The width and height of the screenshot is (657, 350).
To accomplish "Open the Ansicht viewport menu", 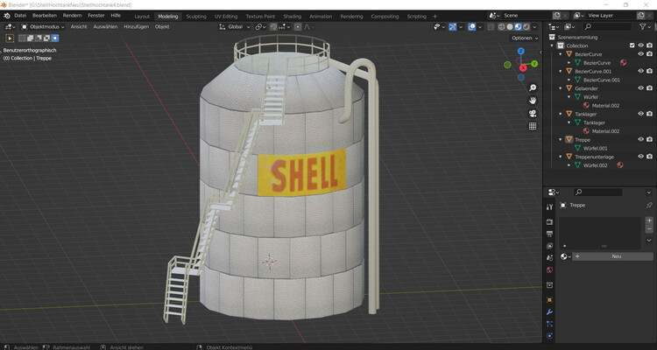I will coord(79,27).
